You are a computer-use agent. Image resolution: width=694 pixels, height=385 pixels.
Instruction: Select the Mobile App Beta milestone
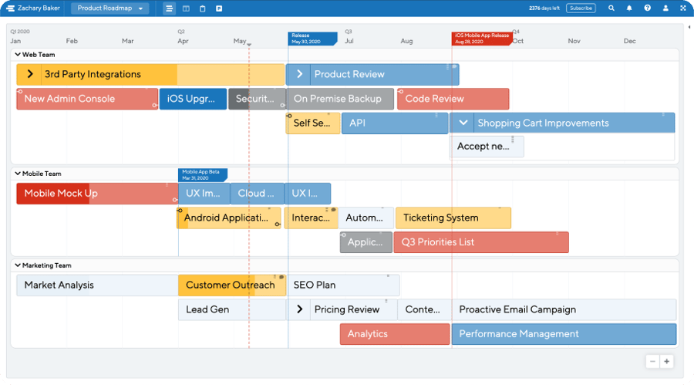(x=203, y=175)
